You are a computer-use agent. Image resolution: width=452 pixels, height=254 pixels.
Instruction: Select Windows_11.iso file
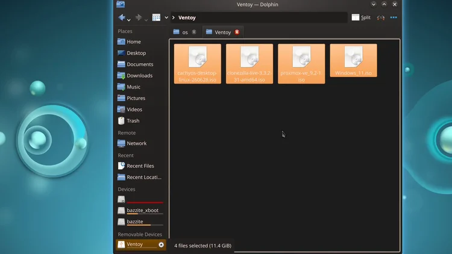click(x=353, y=60)
